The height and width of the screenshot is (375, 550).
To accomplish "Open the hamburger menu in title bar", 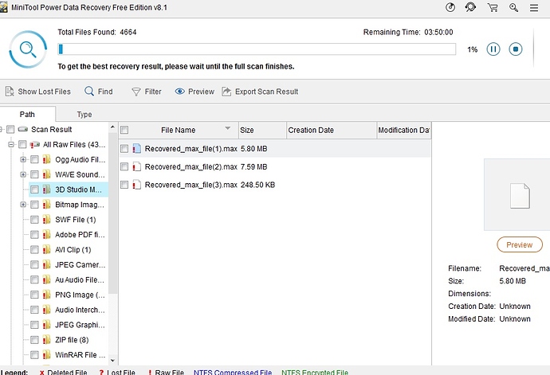I will pos(534,8).
